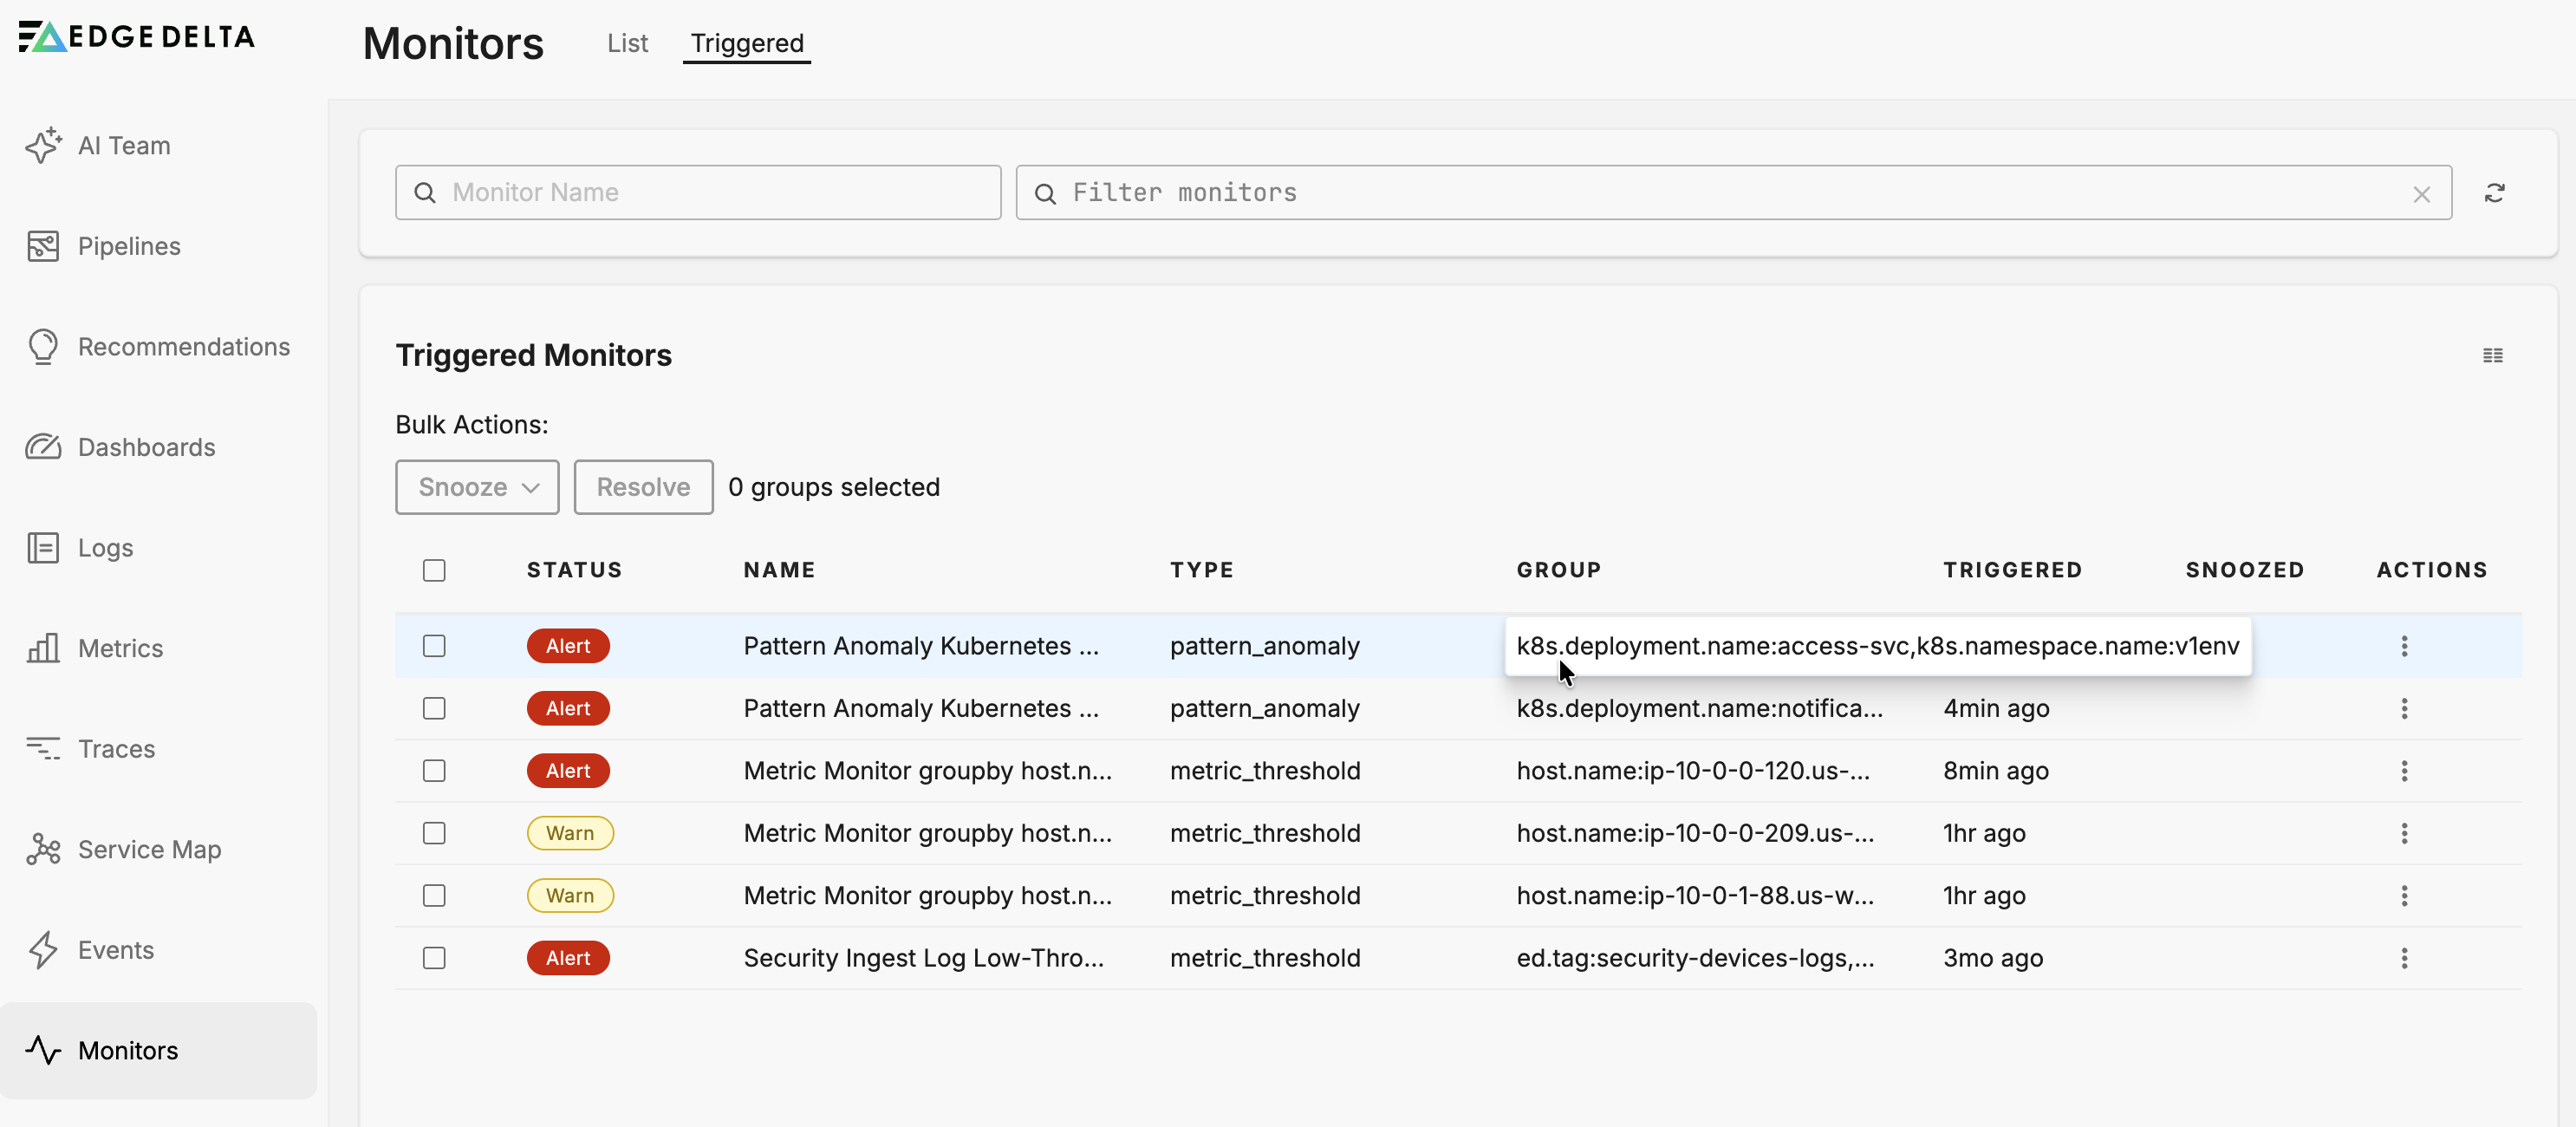
Task: Open the table column settings icon
Action: [x=2494, y=355]
